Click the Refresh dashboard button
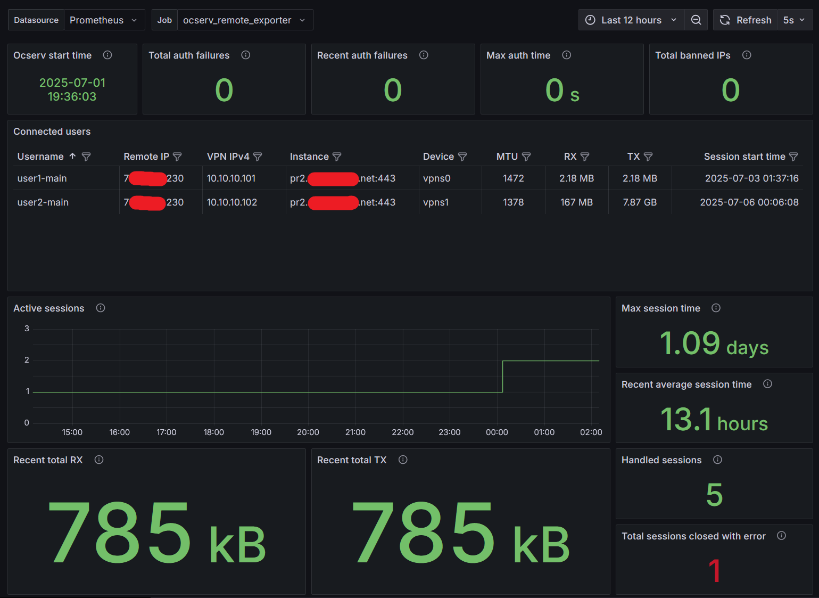This screenshot has height=598, width=819. [746, 20]
